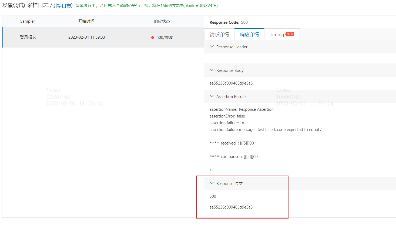Click the 2023-02-01 11:59:33 start time cell
The width and height of the screenshot is (396, 235).
coord(87,37)
